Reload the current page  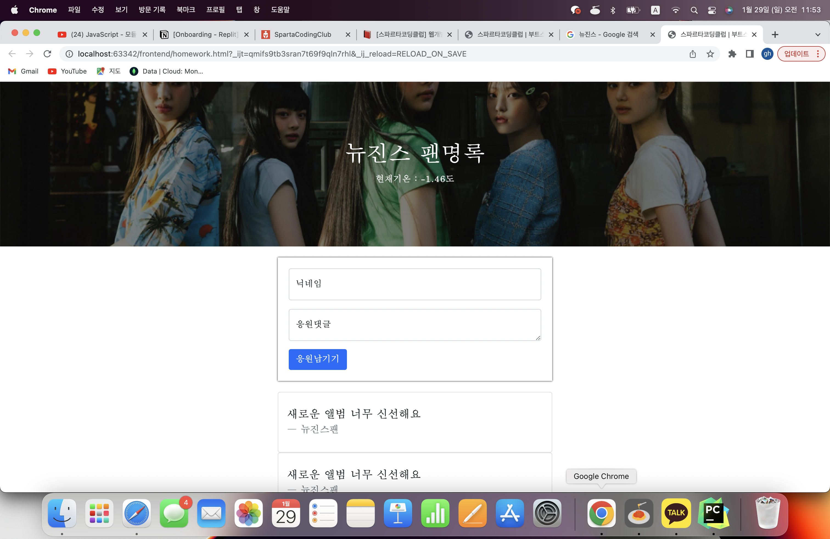click(48, 54)
